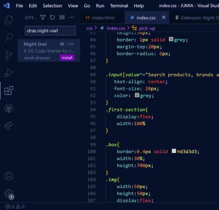Open Accounts icon in activity bar
The width and height of the screenshot is (219, 210).
9,176
